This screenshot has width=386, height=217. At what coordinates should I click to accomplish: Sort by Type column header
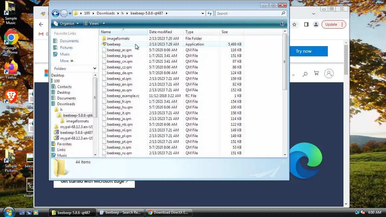click(x=201, y=32)
